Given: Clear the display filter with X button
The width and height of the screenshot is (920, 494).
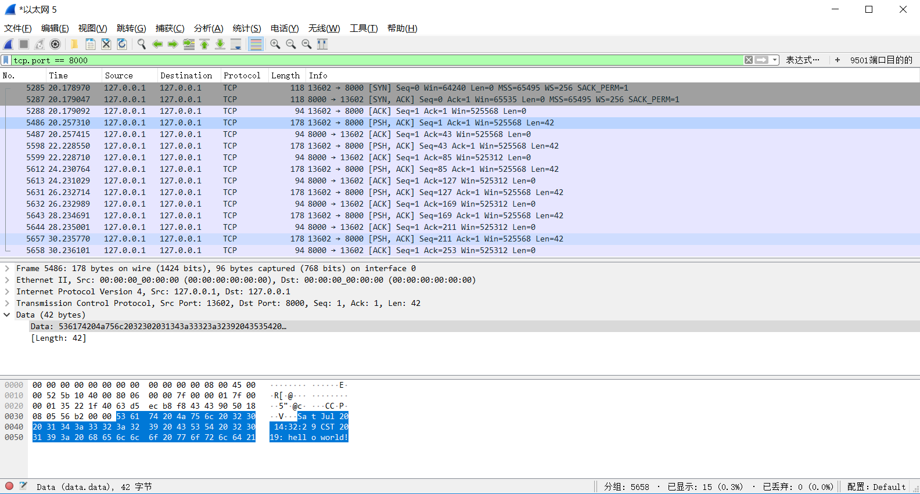Looking at the screenshot, I should point(749,60).
